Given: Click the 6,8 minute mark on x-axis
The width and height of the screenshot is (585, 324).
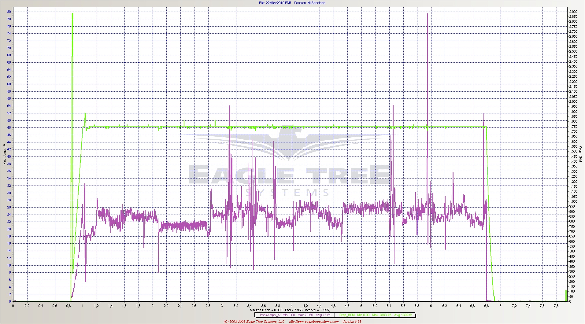Looking at the screenshot, I should tap(486, 306).
